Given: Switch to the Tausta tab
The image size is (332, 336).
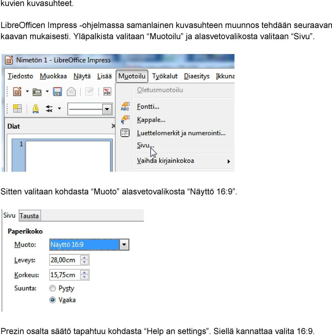Looking at the screenshot, I should tap(29, 216).
